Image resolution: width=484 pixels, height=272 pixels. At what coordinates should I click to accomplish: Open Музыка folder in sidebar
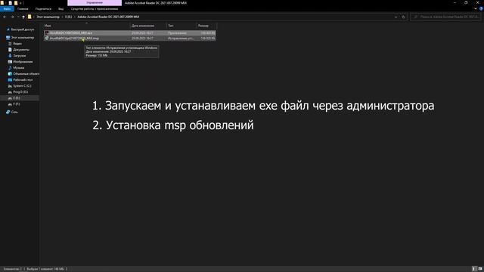tap(18, 68)
